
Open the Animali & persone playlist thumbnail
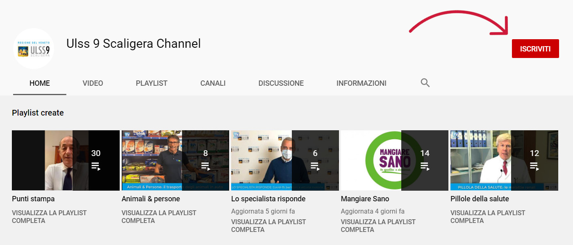(175, 160)
